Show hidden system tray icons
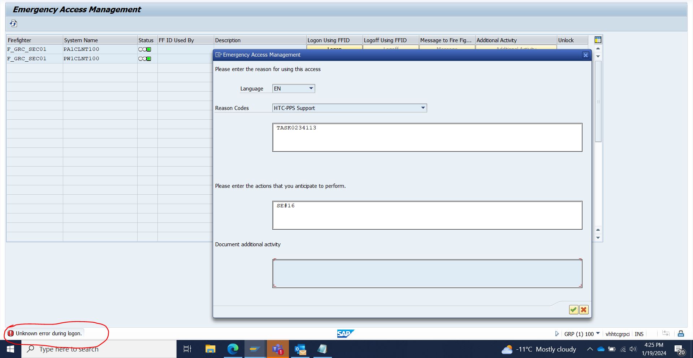The width and height of the screenshot is (693, 358). pos(590,349)
